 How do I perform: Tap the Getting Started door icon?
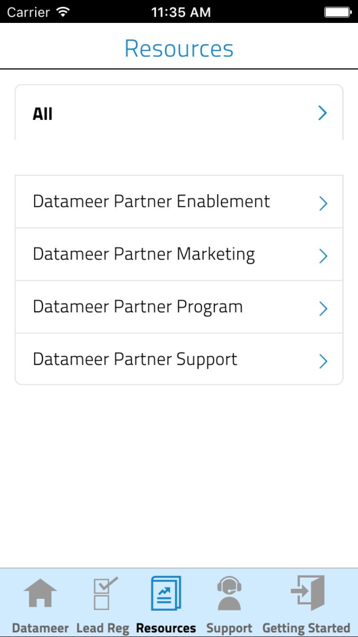point(308,593)
